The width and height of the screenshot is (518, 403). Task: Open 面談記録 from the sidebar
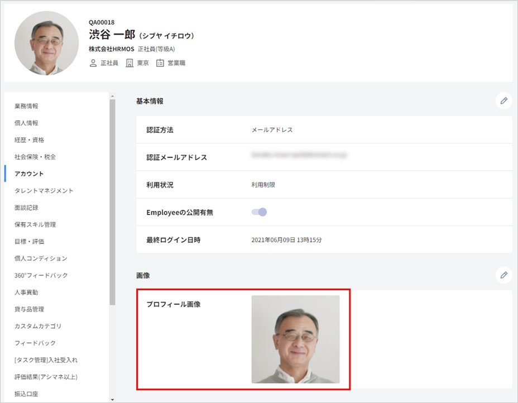pos(26,208)
